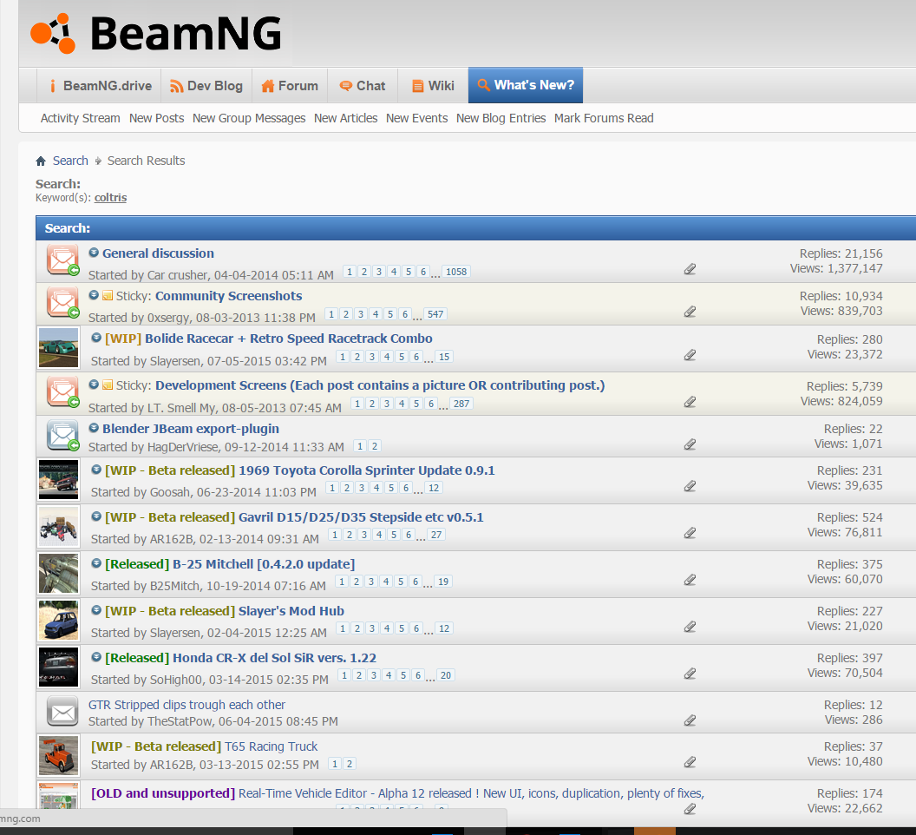
Task: Jump to page 1058 of General discussion
Action: click(456, 272)
